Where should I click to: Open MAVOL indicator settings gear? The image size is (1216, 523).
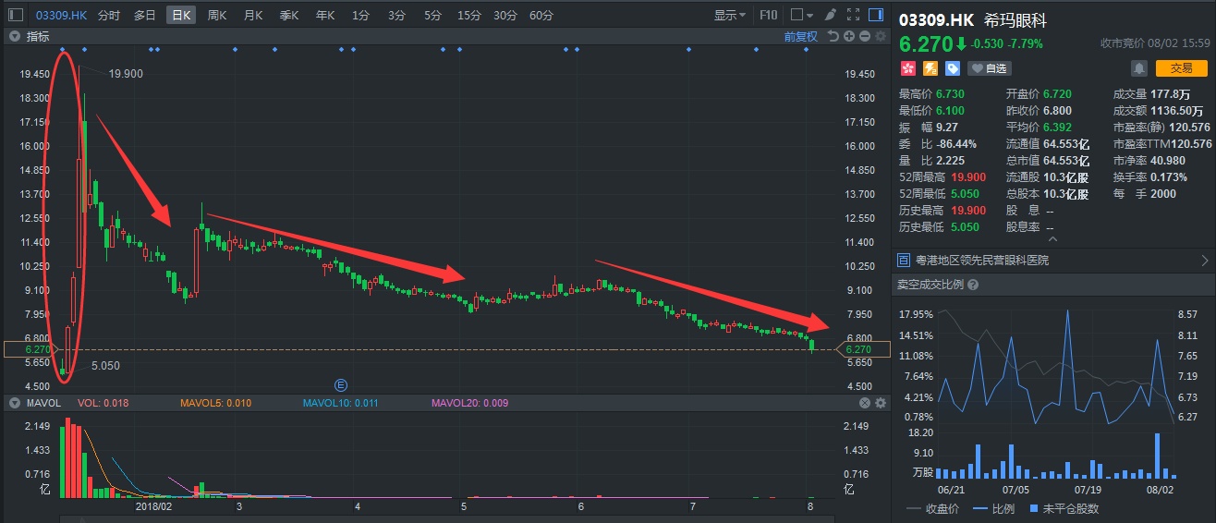point(881,403)
